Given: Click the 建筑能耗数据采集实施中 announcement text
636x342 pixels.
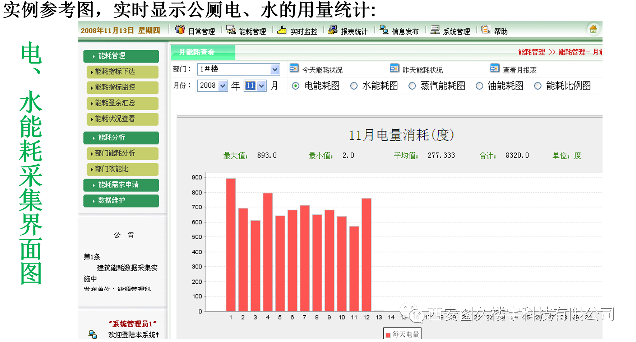Looking at the screenshot, I should (x=121, y=273).
